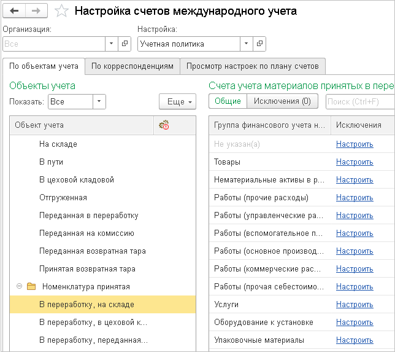Click the forward navigation arrow
Screen dimensions: 395x352
click(36, 10)
